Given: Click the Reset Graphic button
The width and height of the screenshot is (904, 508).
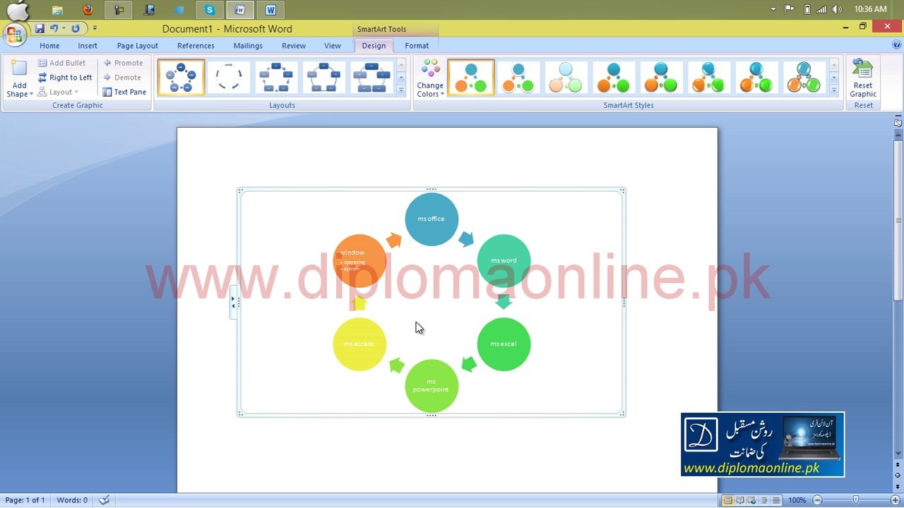Looking at the screenshot, I should click(x=863, y=78).
